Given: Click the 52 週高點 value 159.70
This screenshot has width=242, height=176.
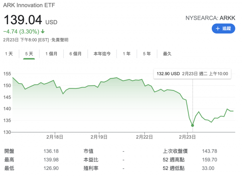Looking at the screenshot, I should click(x=210, y=159).
